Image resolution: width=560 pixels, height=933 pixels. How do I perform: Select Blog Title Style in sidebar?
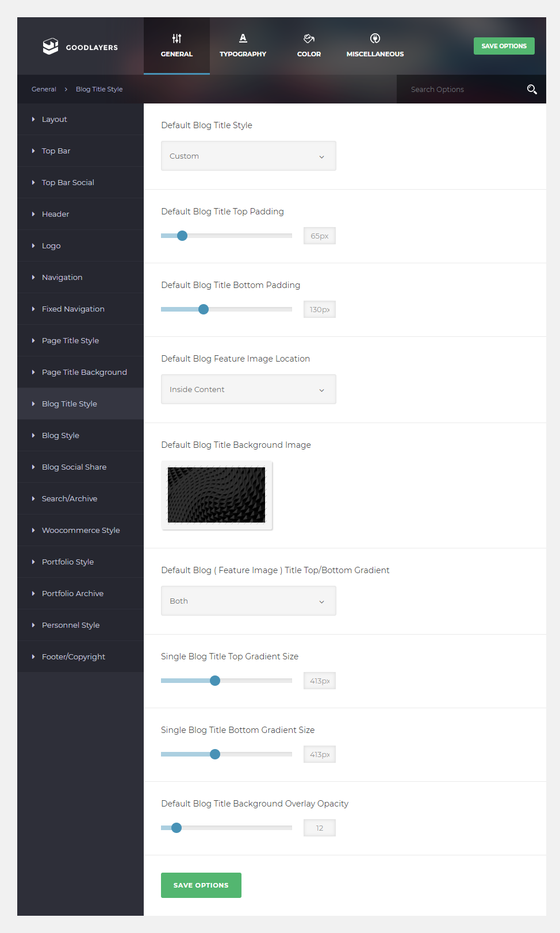pyautogui.click(x=80, y=404)
